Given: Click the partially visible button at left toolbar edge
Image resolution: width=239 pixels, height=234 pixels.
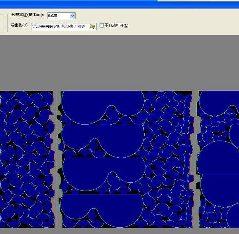Looking at the screenshot, I should coord(2,23).
